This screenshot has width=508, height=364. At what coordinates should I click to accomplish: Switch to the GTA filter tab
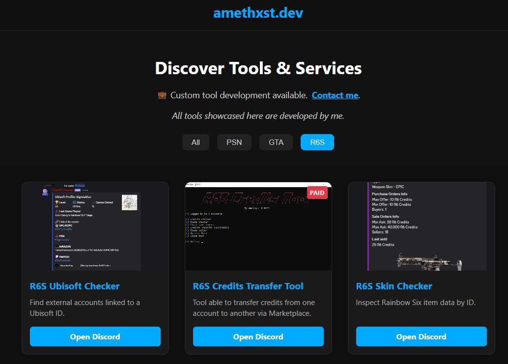[x=276, y=142]
